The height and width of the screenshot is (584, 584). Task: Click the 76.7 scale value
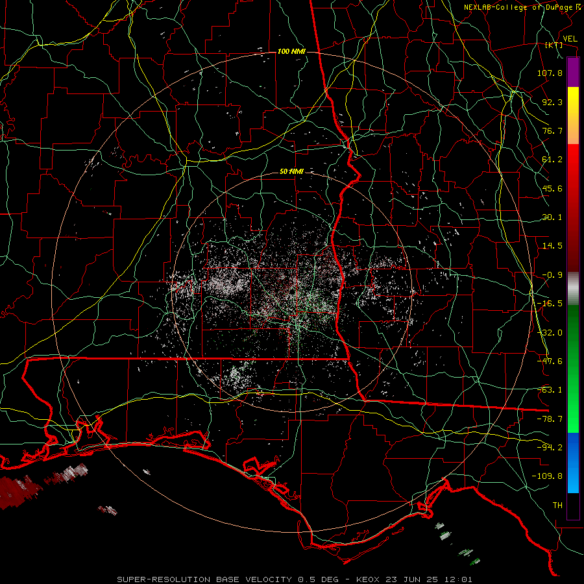[552, 130]
